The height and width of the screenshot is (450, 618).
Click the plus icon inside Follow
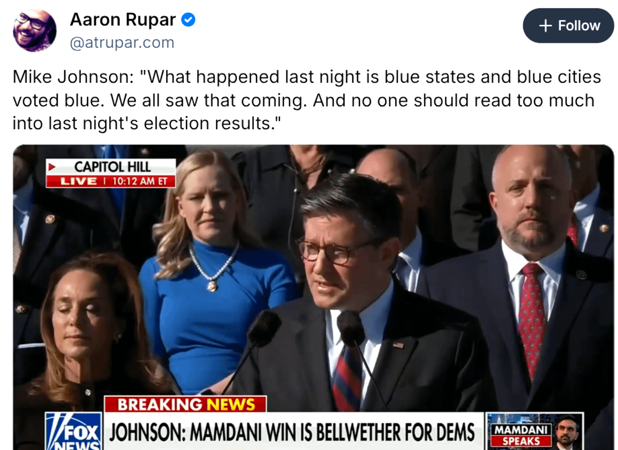[545, 26]
